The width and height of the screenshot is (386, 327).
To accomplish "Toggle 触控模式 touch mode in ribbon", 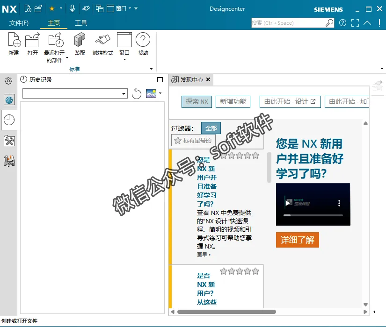I will point(103,44).
